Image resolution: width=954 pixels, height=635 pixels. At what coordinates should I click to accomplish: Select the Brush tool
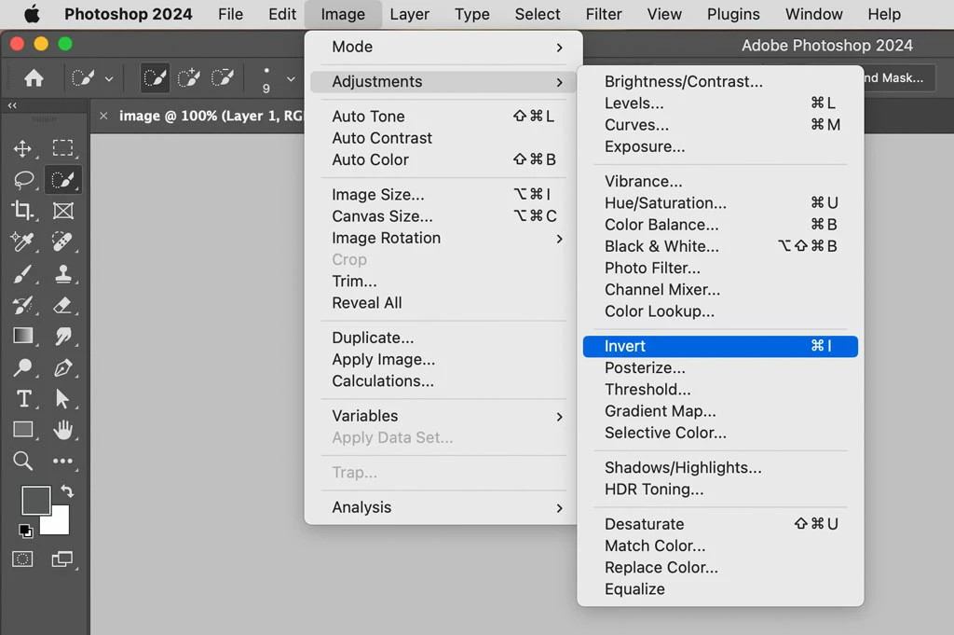coord(22,274)
